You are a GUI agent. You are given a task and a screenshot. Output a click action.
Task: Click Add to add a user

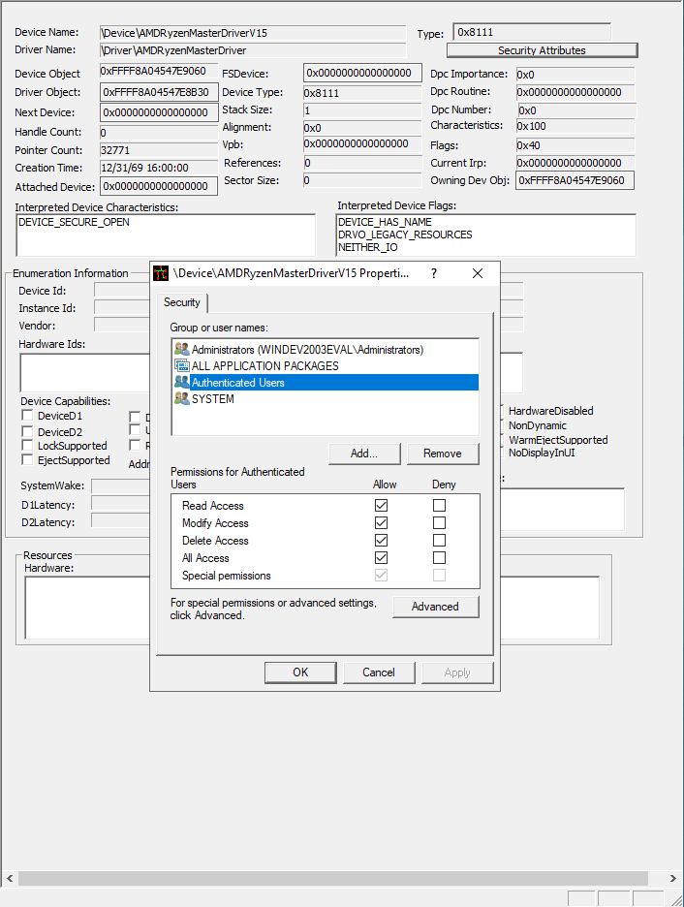pos(363,453)
